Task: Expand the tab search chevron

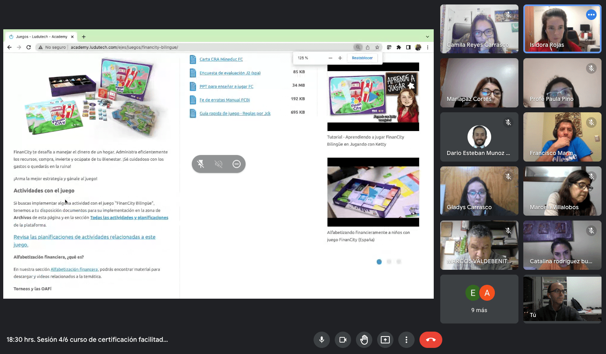Action: click(428, 37)
